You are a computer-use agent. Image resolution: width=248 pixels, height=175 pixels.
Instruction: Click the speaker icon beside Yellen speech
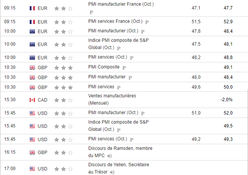coord(112,172)
